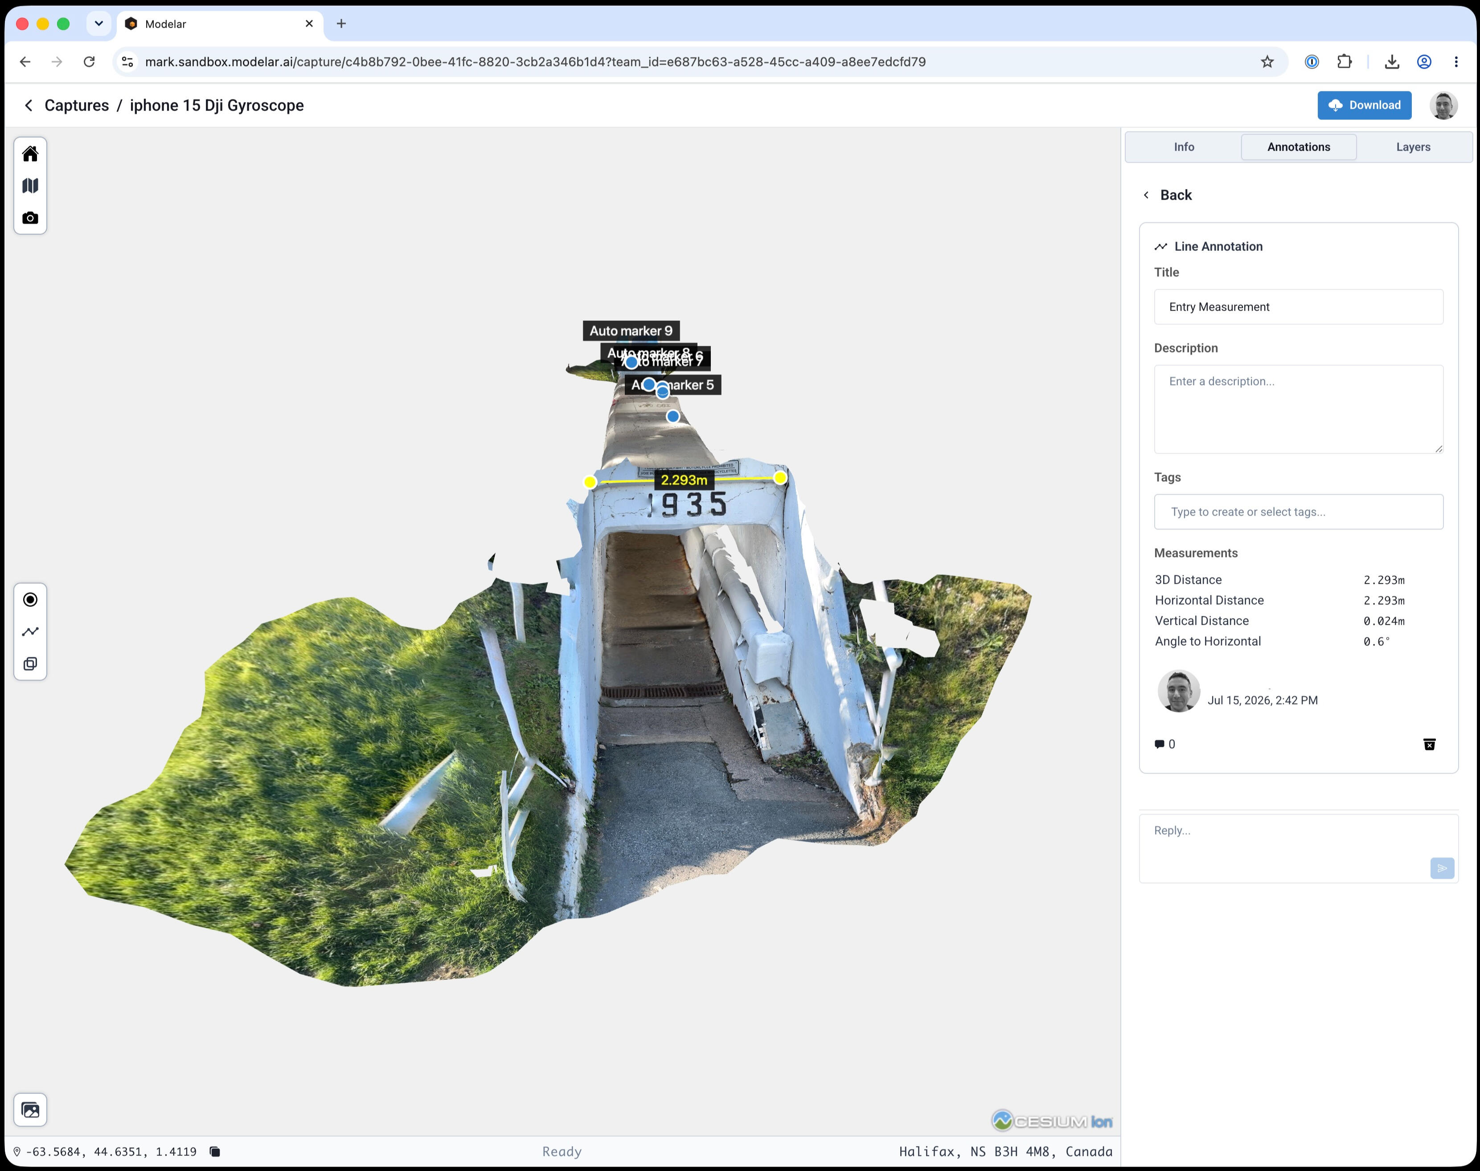
Task: Open the Chrome profile icon
Action: [1424, 61]
